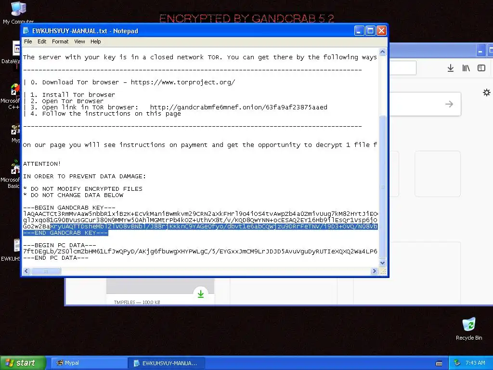The width and height of the screenshot is (493, 370).
Task: Click the green download arrow on TMPFILES tile
Action: [x=201, y=294]
